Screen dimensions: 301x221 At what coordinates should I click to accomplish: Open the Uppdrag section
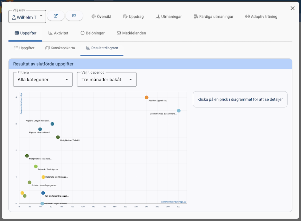coord(133,16)
